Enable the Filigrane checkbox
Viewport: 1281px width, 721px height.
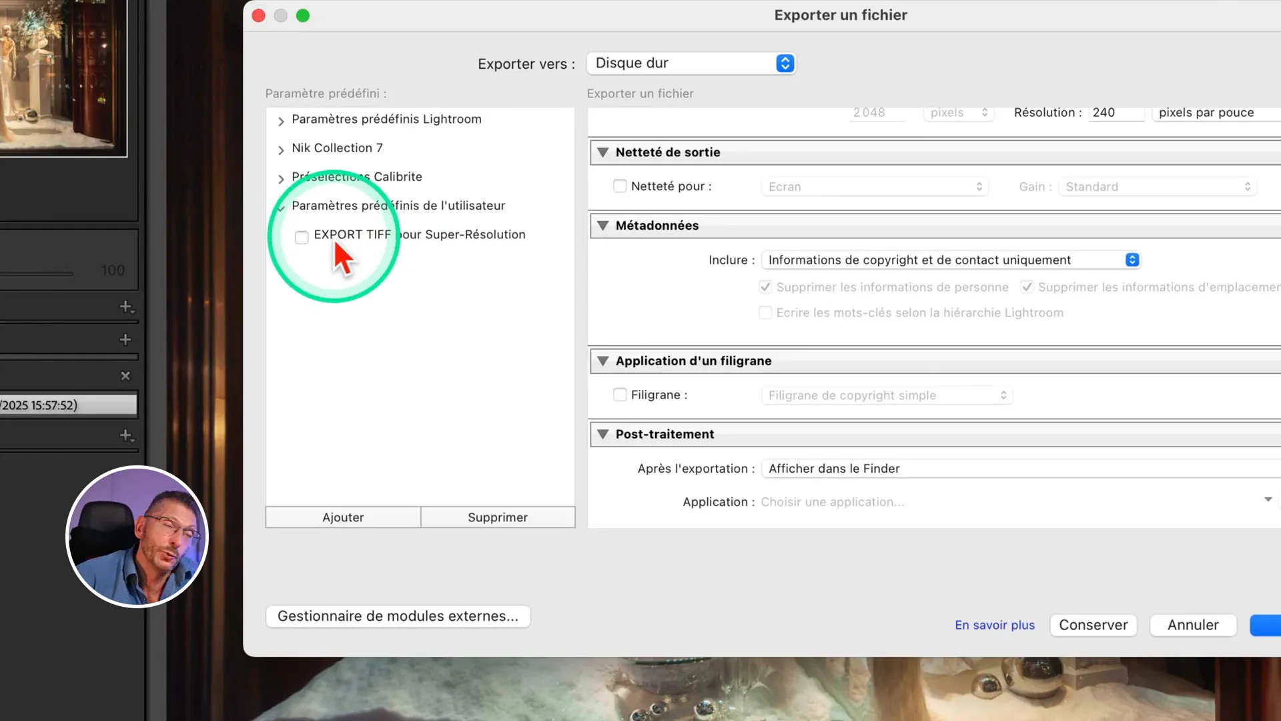point(620,395)
